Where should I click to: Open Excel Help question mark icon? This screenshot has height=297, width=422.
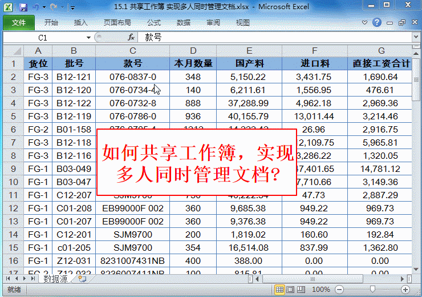377,23
